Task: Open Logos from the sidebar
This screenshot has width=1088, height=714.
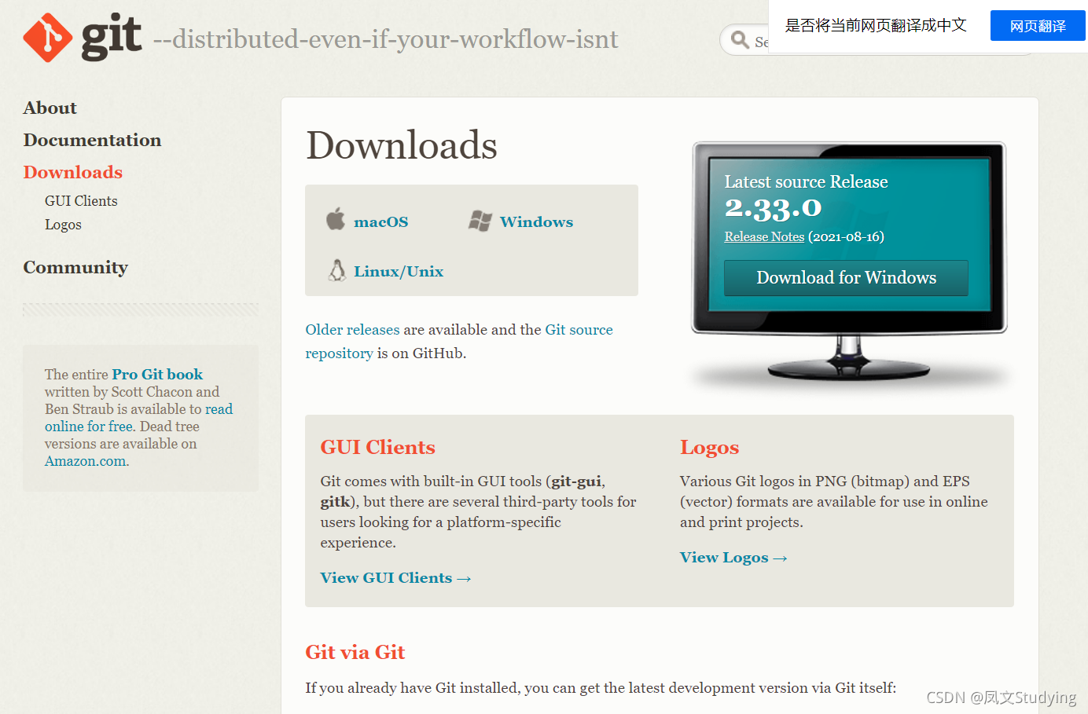Action: (63, 225)
